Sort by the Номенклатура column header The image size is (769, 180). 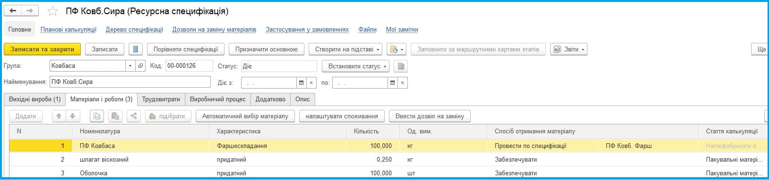click(x=141, y=131)
